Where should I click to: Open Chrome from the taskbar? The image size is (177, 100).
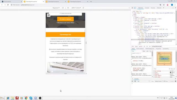point(26,98)
